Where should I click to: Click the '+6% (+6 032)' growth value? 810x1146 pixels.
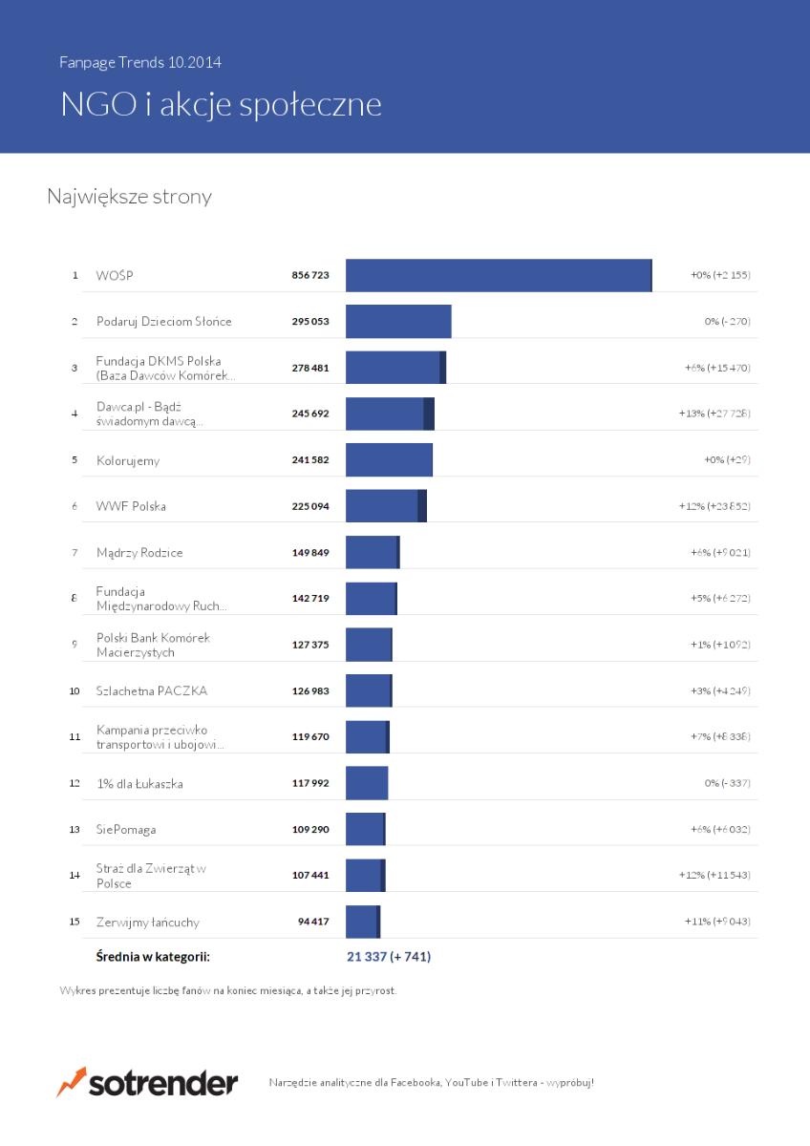720,830
